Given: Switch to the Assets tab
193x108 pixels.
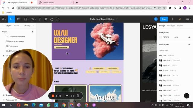Looking at the screenshot, I should point(16,26).
